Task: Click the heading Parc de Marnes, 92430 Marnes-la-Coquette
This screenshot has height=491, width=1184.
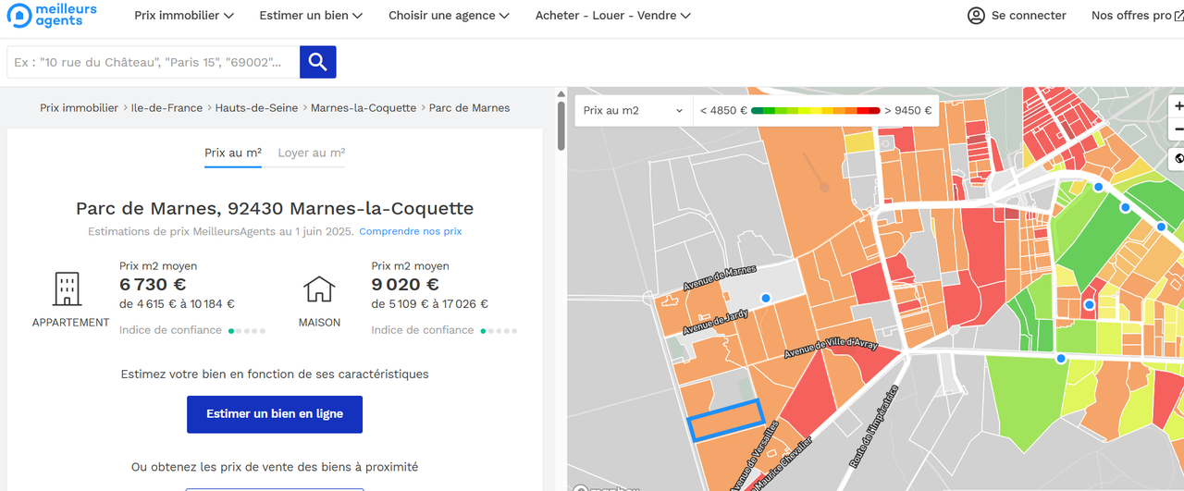Action: pyautogui.click(x=275, y=209)
